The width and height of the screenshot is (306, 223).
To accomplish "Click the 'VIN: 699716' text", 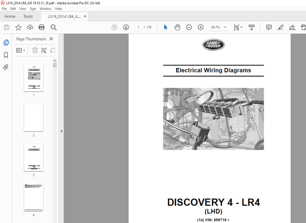I will pyautogui.click(x=216, y=220).
